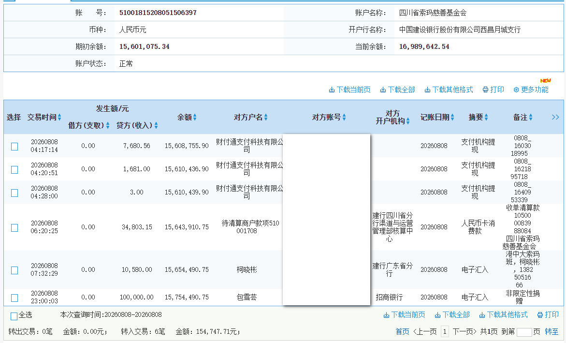Sort by 对方户名 column arrows
Screen dimensions: 566x343
coord(266,117)
